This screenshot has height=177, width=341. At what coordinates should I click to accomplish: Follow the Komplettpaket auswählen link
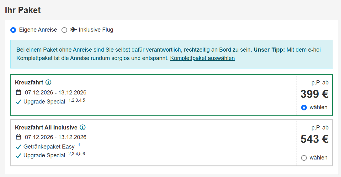(202, 58)
